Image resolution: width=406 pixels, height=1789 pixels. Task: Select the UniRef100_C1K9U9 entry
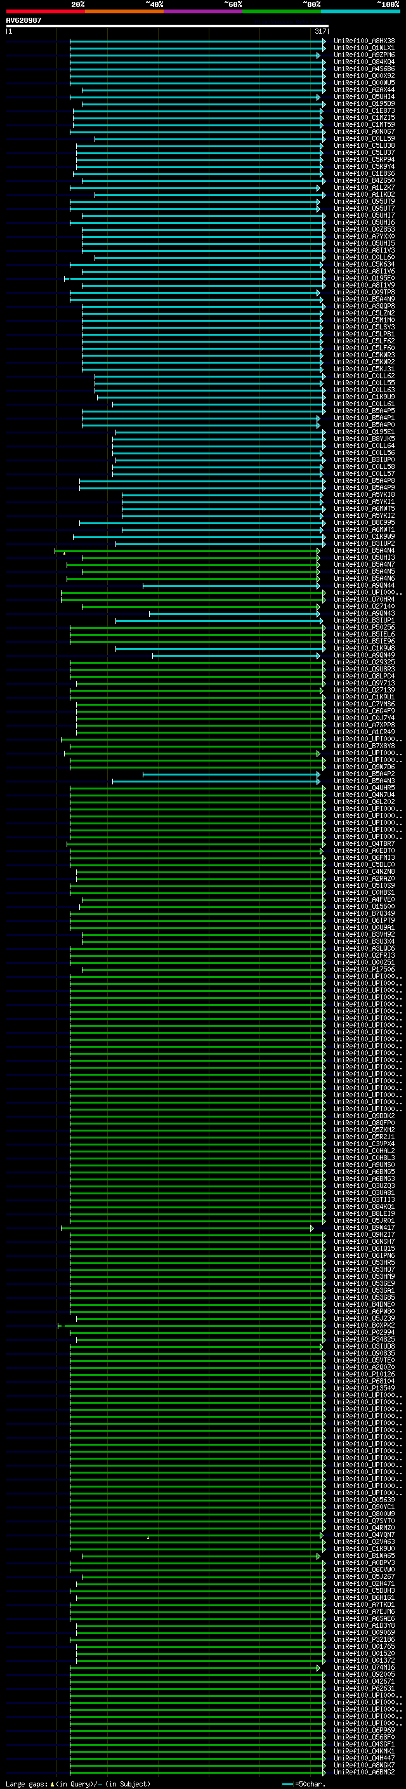(364, 397)
